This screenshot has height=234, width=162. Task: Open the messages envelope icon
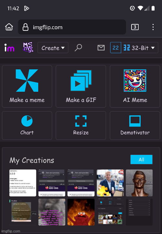point(101,48)
